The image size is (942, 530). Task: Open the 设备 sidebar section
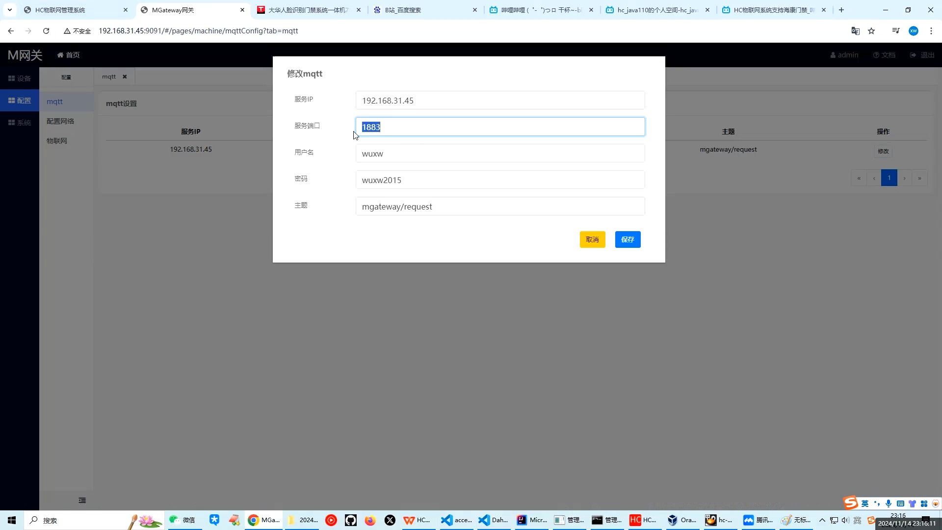tap(20, 78)
